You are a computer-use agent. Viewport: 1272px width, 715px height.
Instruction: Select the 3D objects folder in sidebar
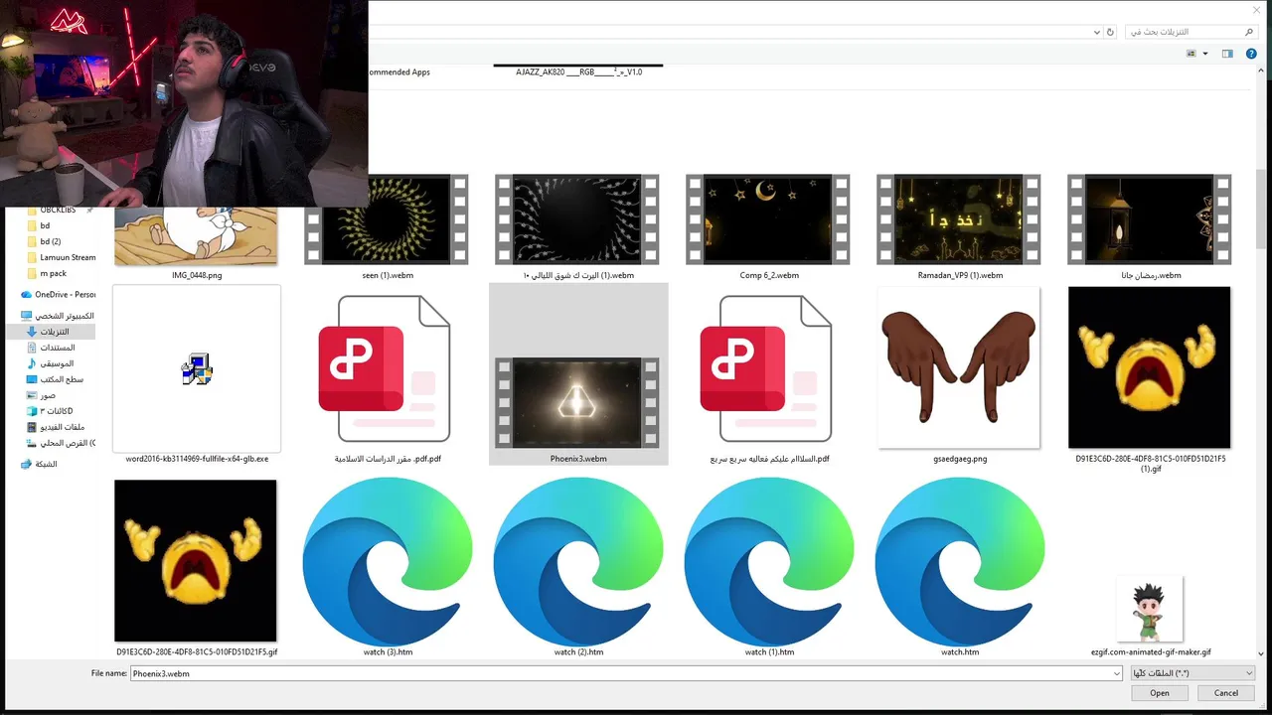coord(50,411)
